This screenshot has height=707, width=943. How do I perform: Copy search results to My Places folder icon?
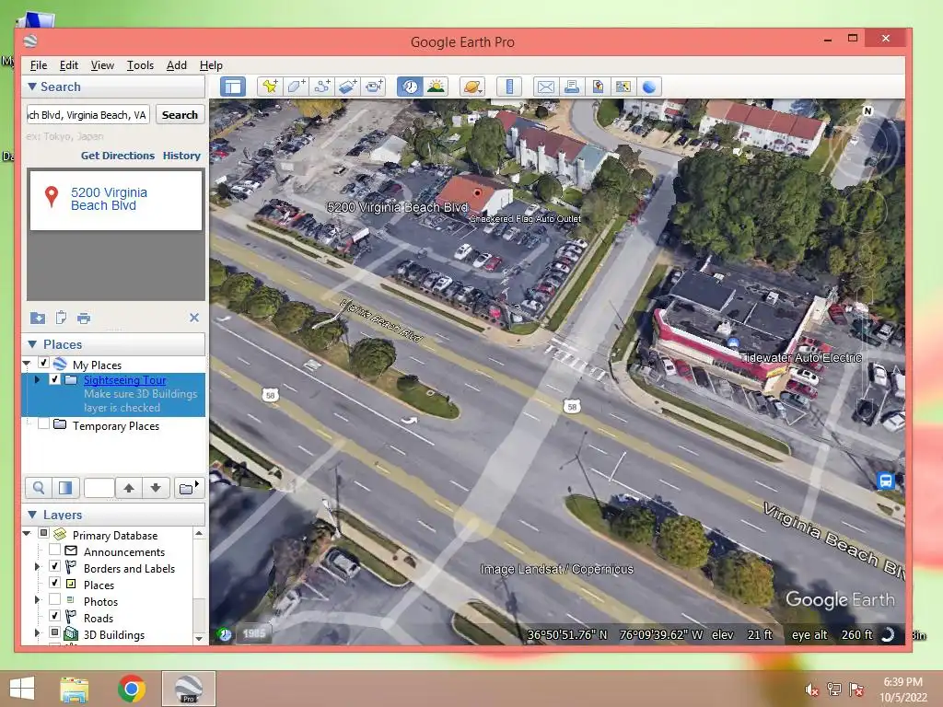click(x=37, y=318)
